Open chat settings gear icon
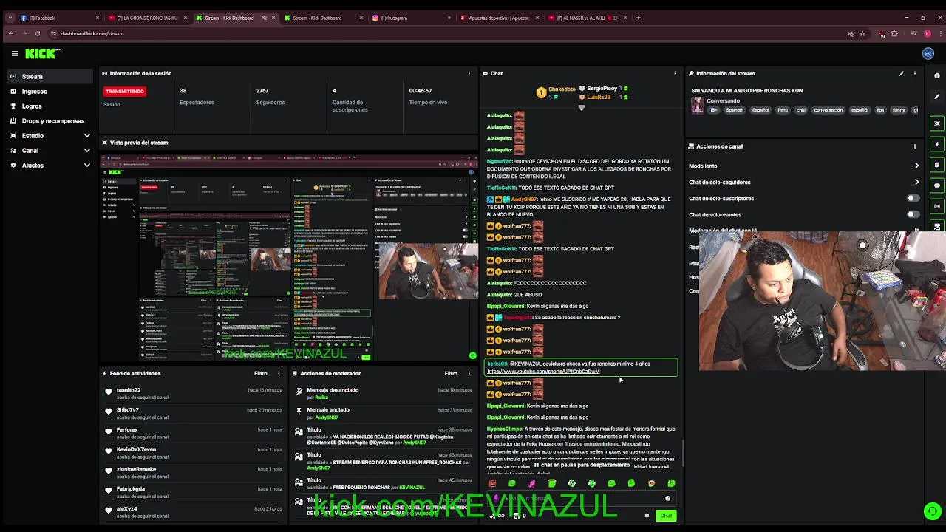 coord(647,516)
